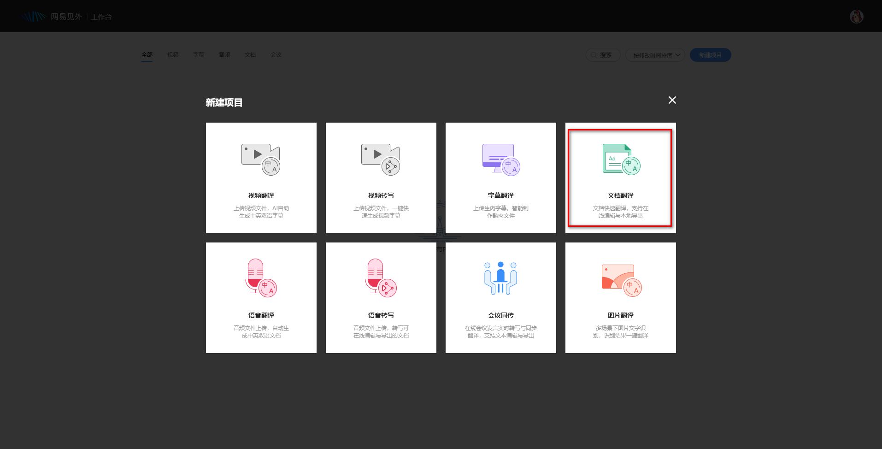Focus the 搜索 search field
The width and height of the screenshot is (882, 449).
pyautogui.click(x=603, y=55)
